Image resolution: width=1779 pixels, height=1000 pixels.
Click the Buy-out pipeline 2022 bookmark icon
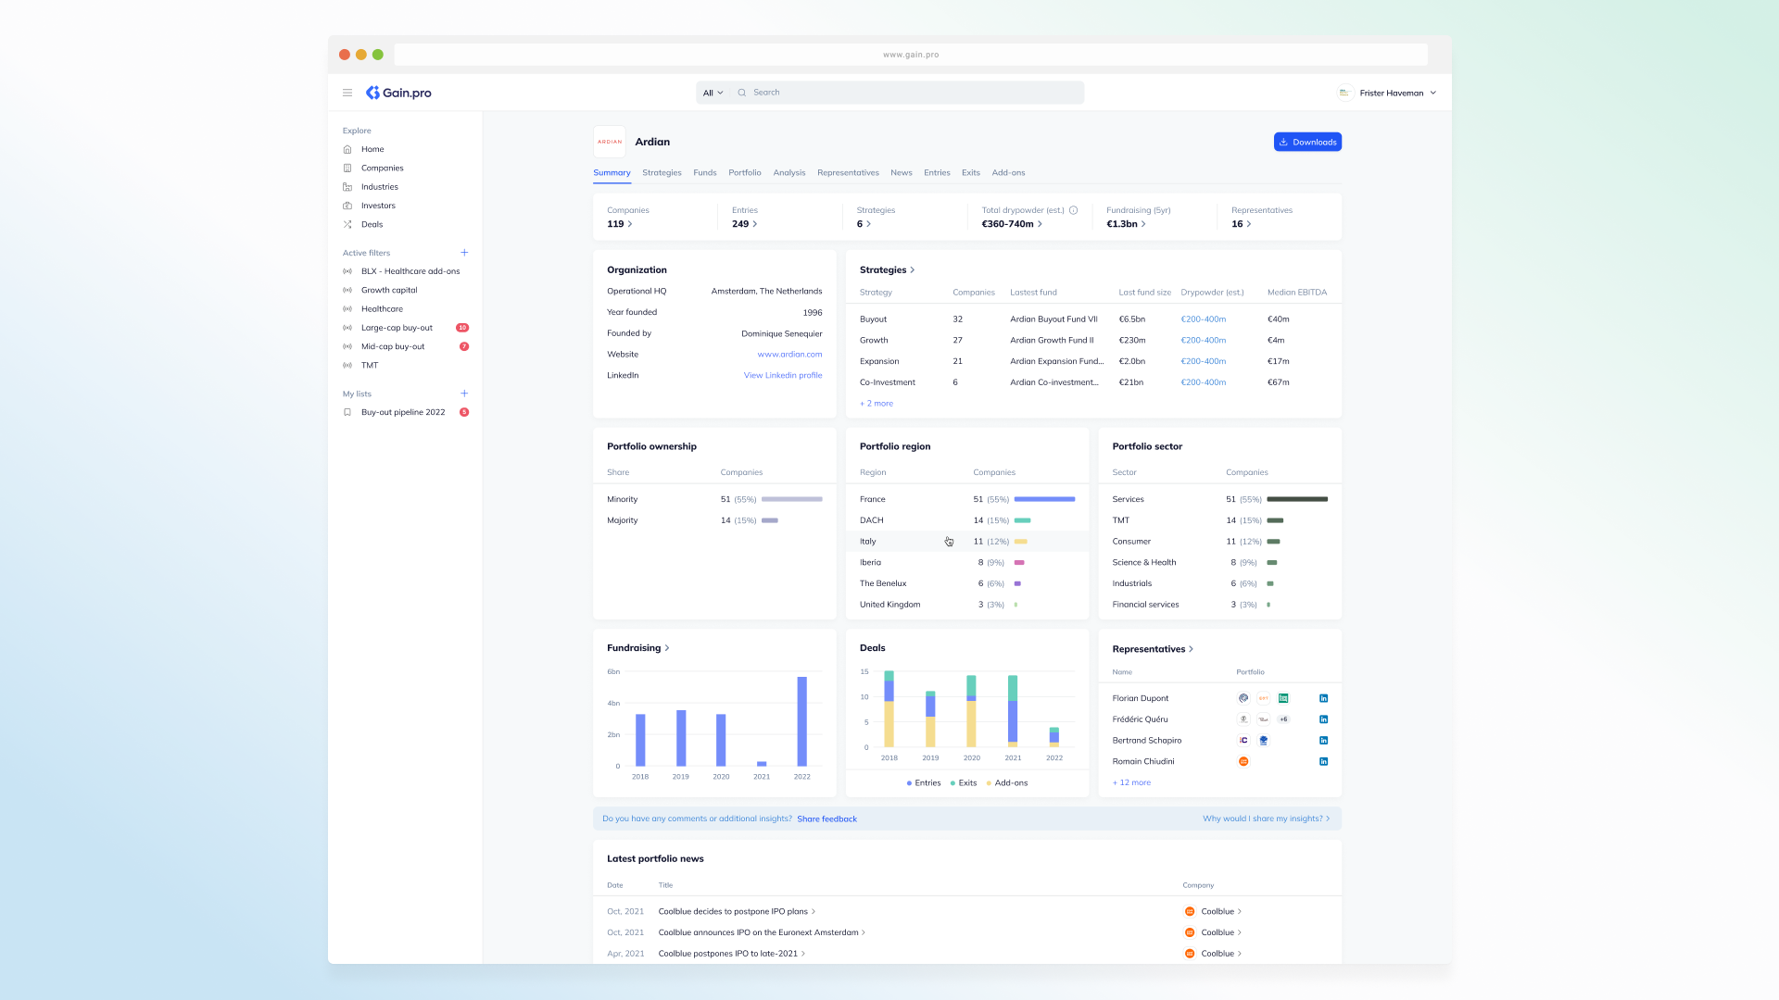click(347, 412)
